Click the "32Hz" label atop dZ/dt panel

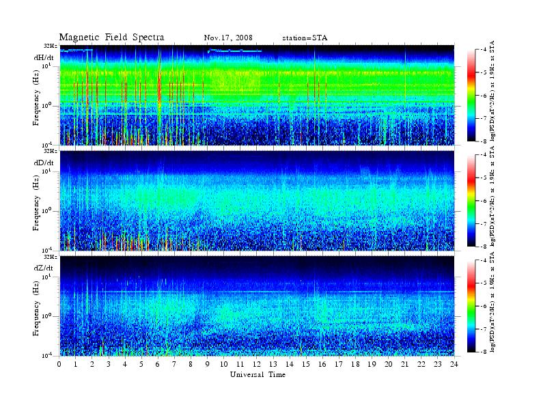coord(51,257)
